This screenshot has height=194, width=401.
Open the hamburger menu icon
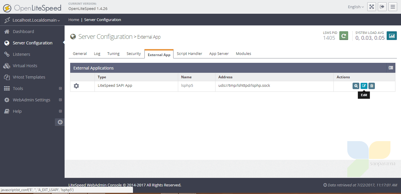tap(392, 7)
